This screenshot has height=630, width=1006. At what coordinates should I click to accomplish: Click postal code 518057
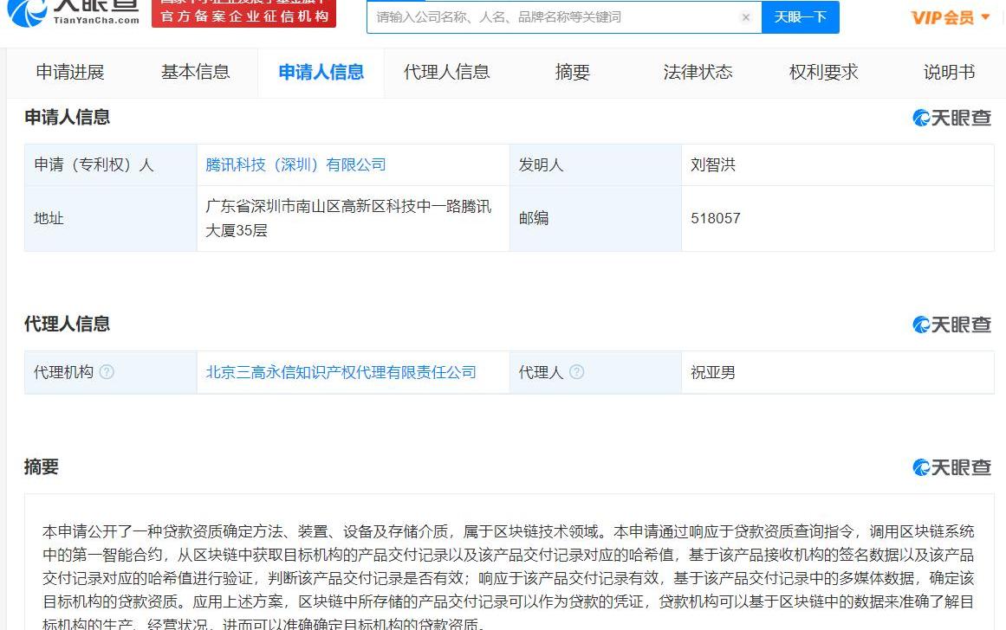click(716, 219)
